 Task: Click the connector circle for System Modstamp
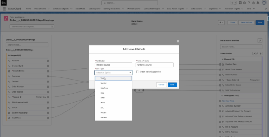(x=48, y=113)
